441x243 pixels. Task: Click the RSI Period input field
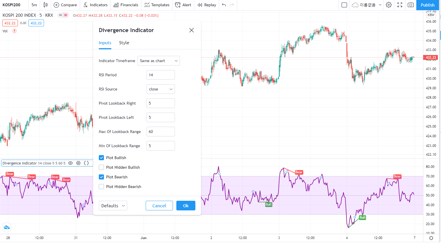click(160, 75)
